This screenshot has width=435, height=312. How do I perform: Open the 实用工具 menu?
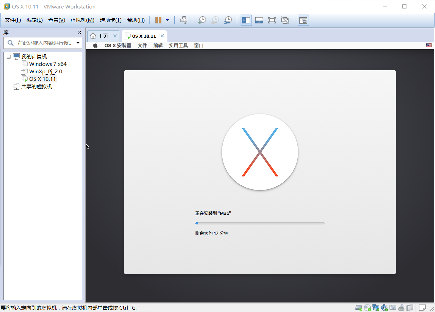click(x=178, y=45)
